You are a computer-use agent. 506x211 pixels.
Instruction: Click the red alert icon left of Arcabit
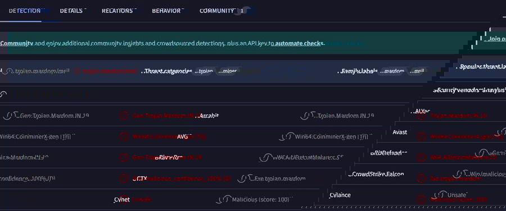click(124, 116)
